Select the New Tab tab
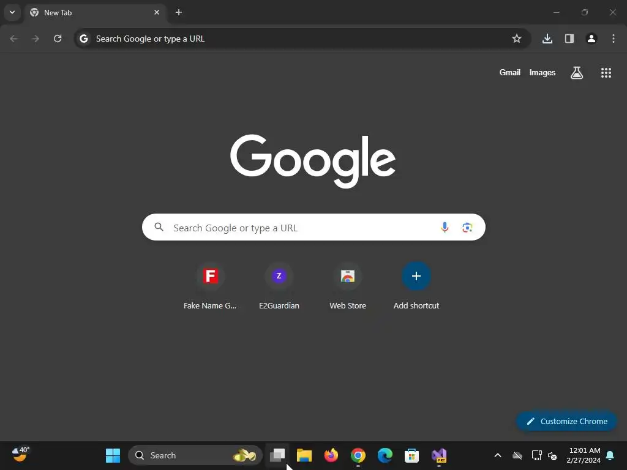The width and height of the screenshot is (627, 470). pos(95,12)
